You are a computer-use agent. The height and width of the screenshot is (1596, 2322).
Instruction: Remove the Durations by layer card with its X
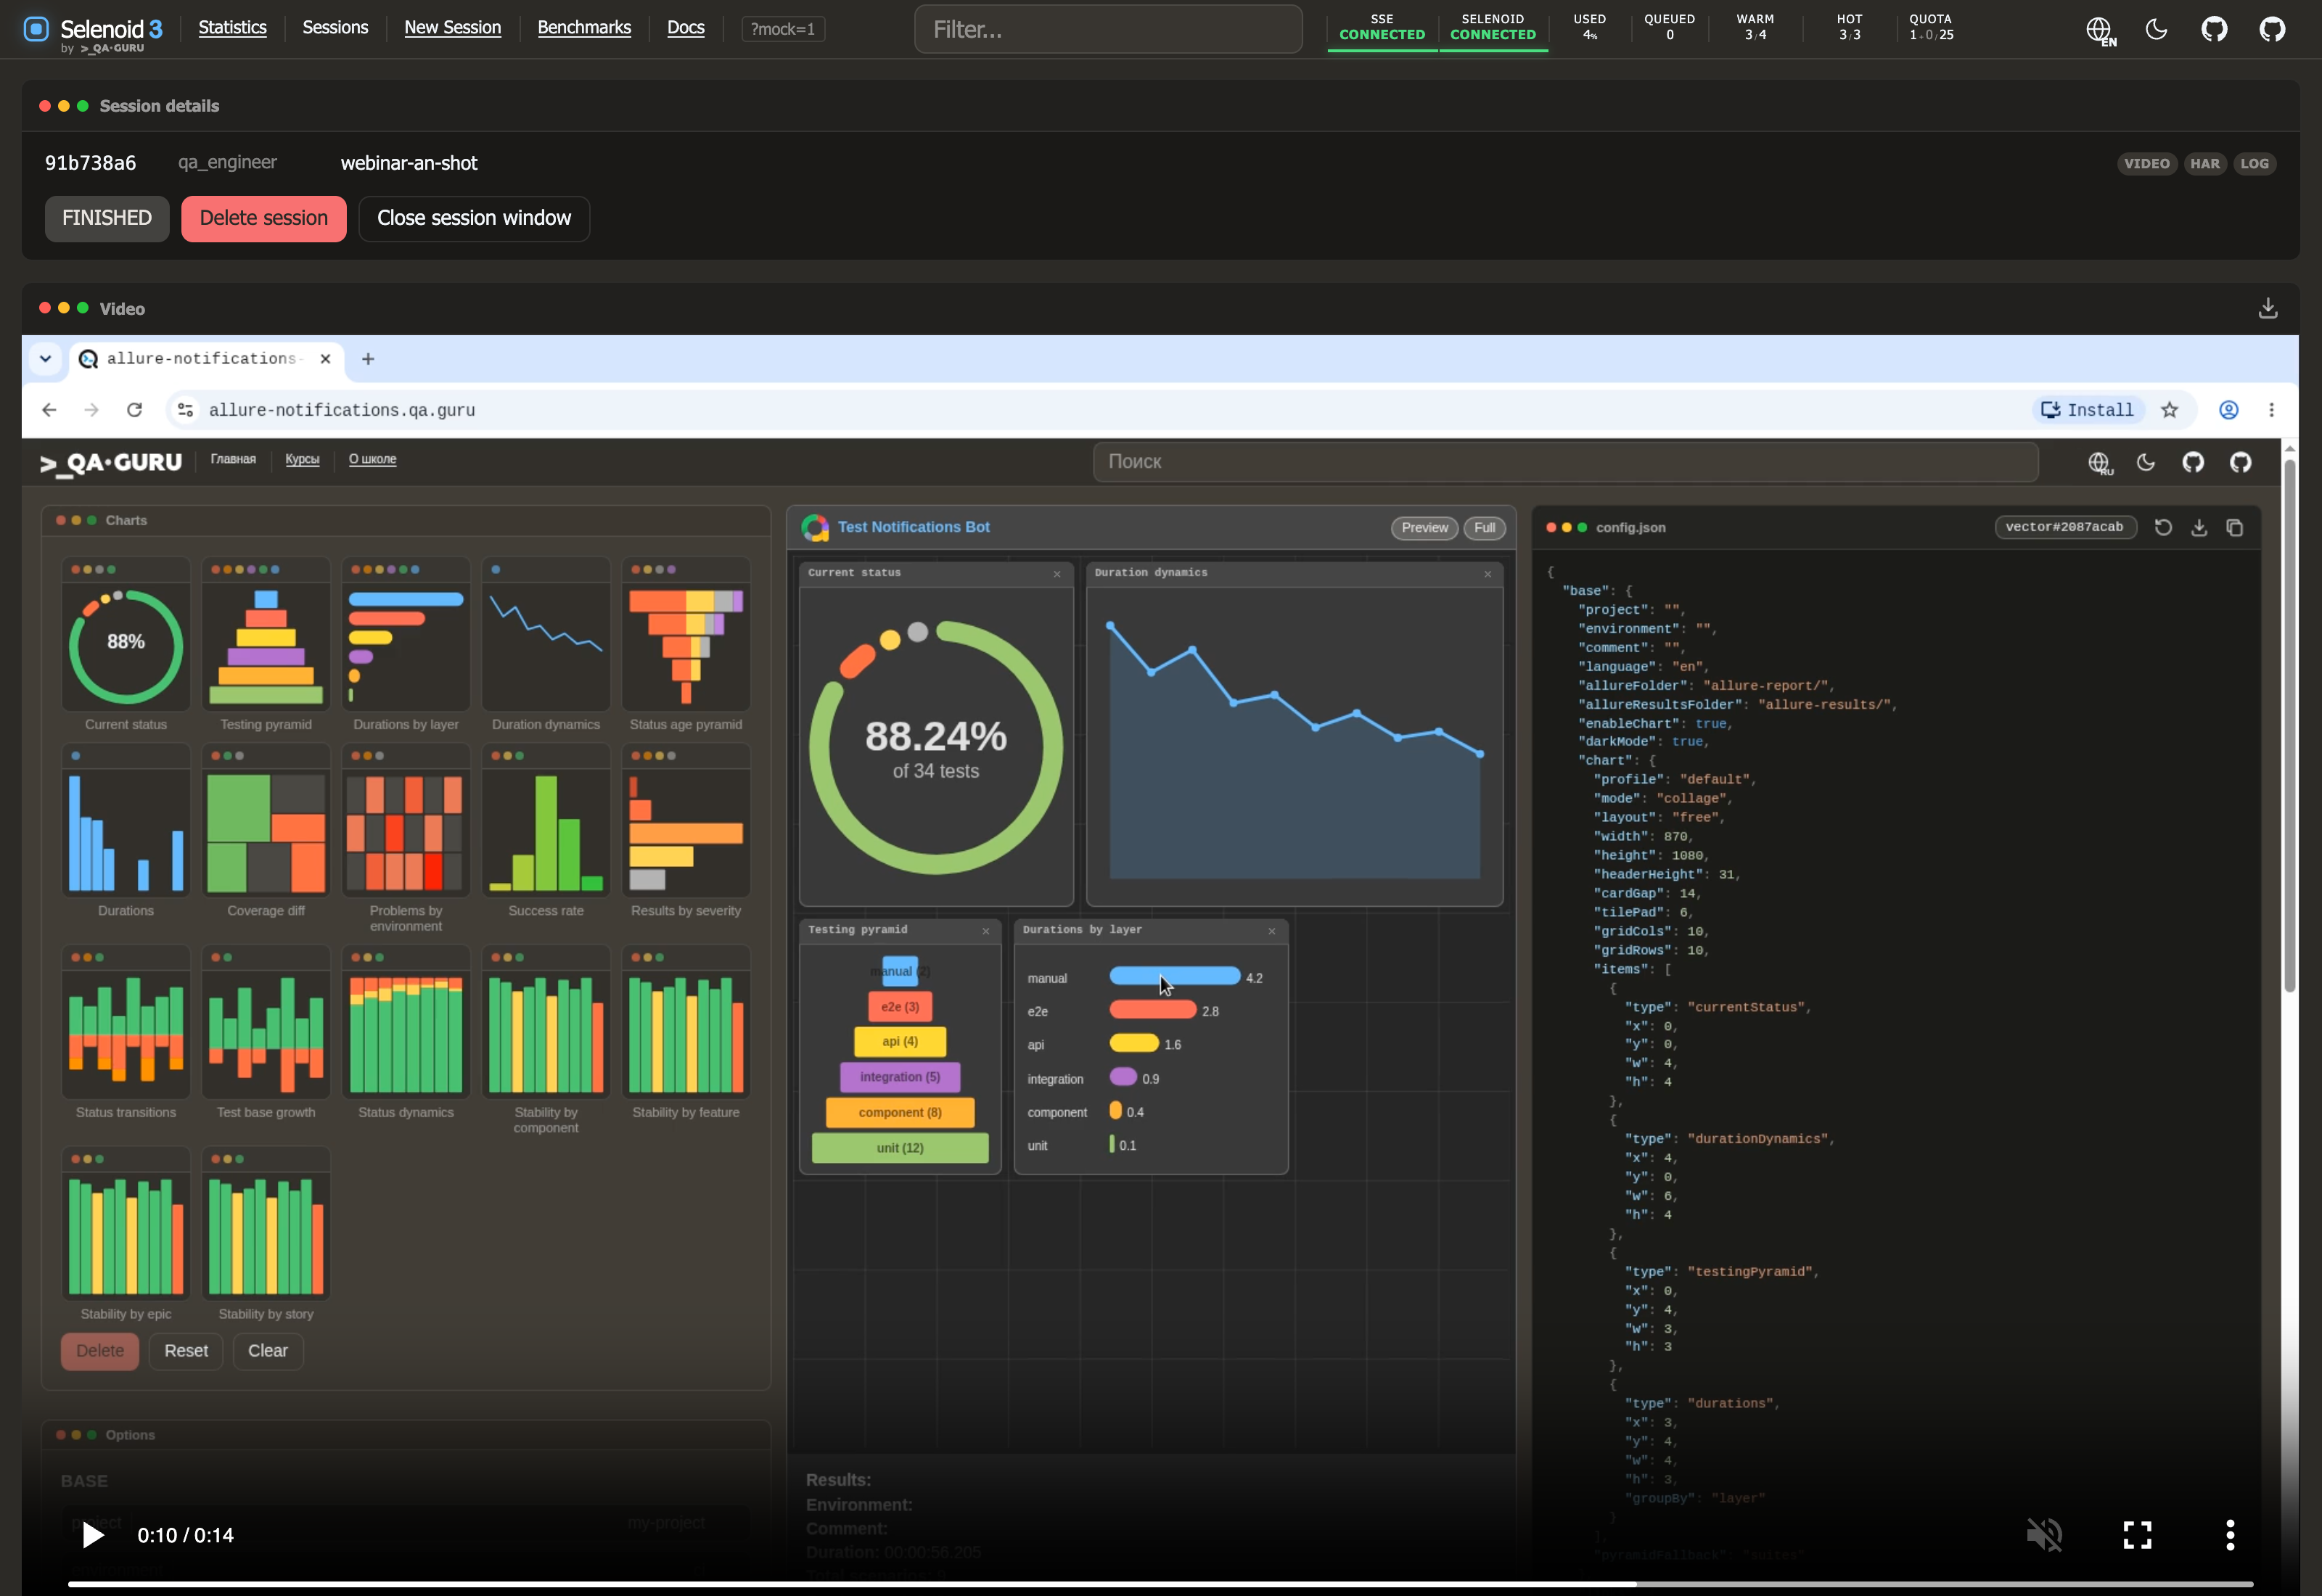tap(1272, 931)
